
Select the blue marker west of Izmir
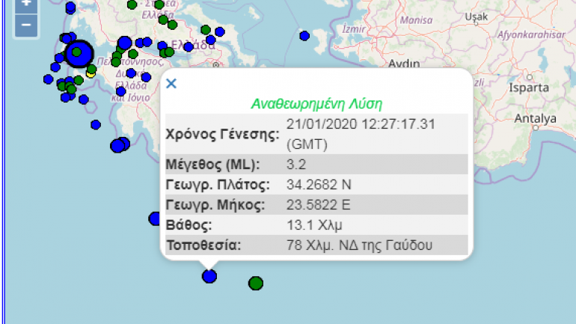[304, 35]
